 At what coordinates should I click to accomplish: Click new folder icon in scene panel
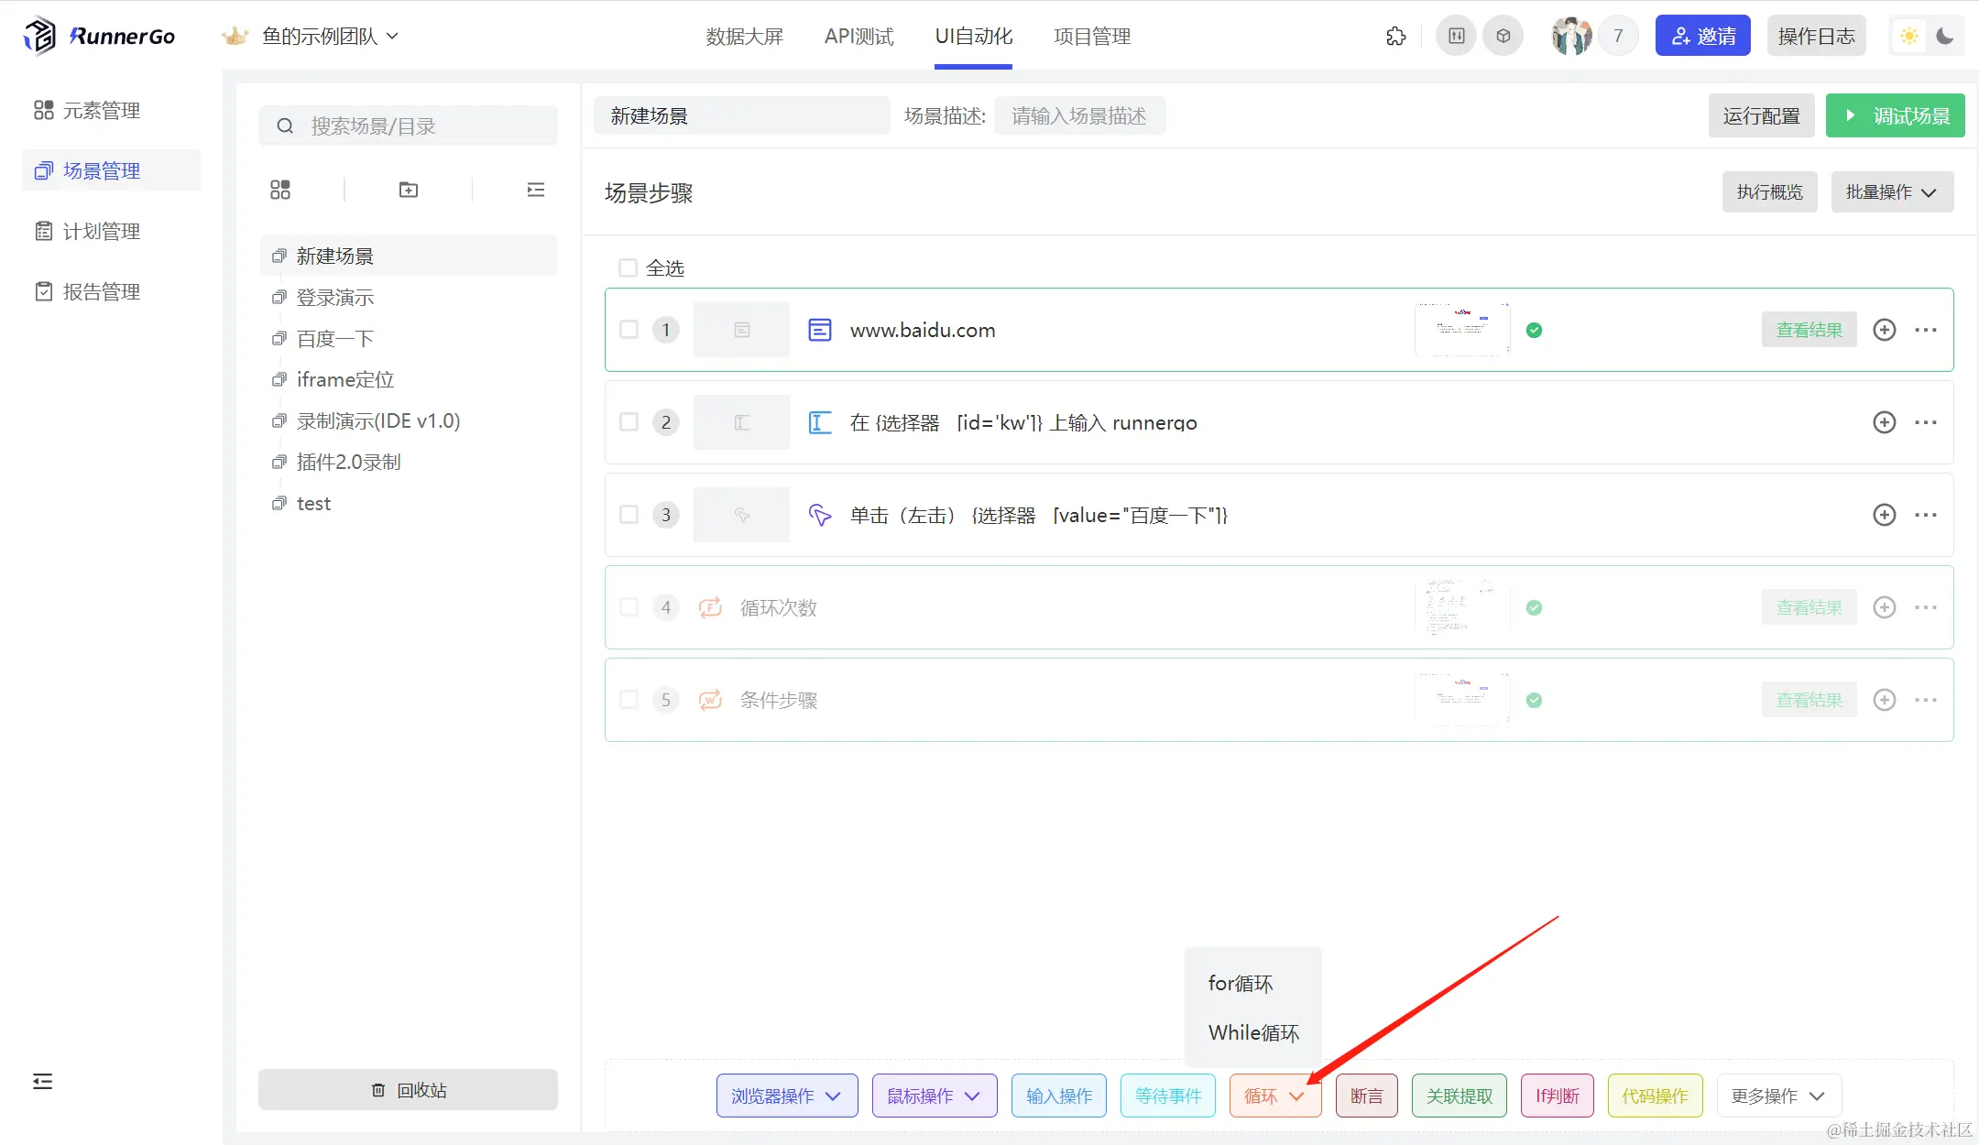pos(409,190)
